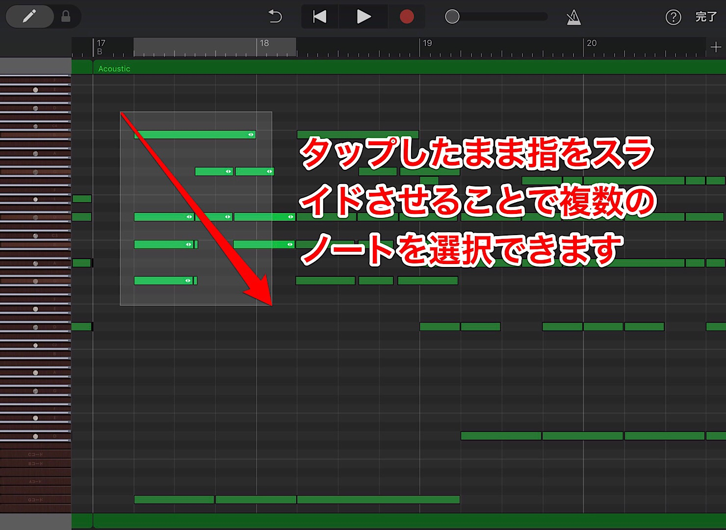Tap the C3 fret row on the fretboard

click(x=35, y=236)
